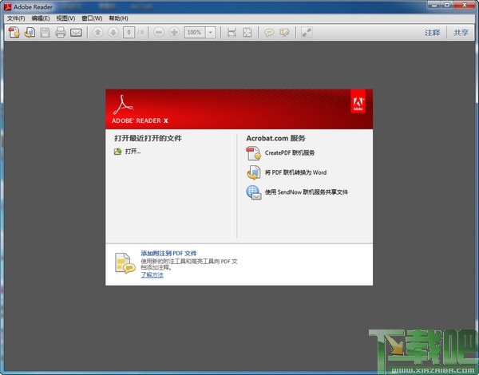Screen dimensions: 479x375
Task: Click the SendNow globe envelope icon
Action: click(x=254, y=192)
